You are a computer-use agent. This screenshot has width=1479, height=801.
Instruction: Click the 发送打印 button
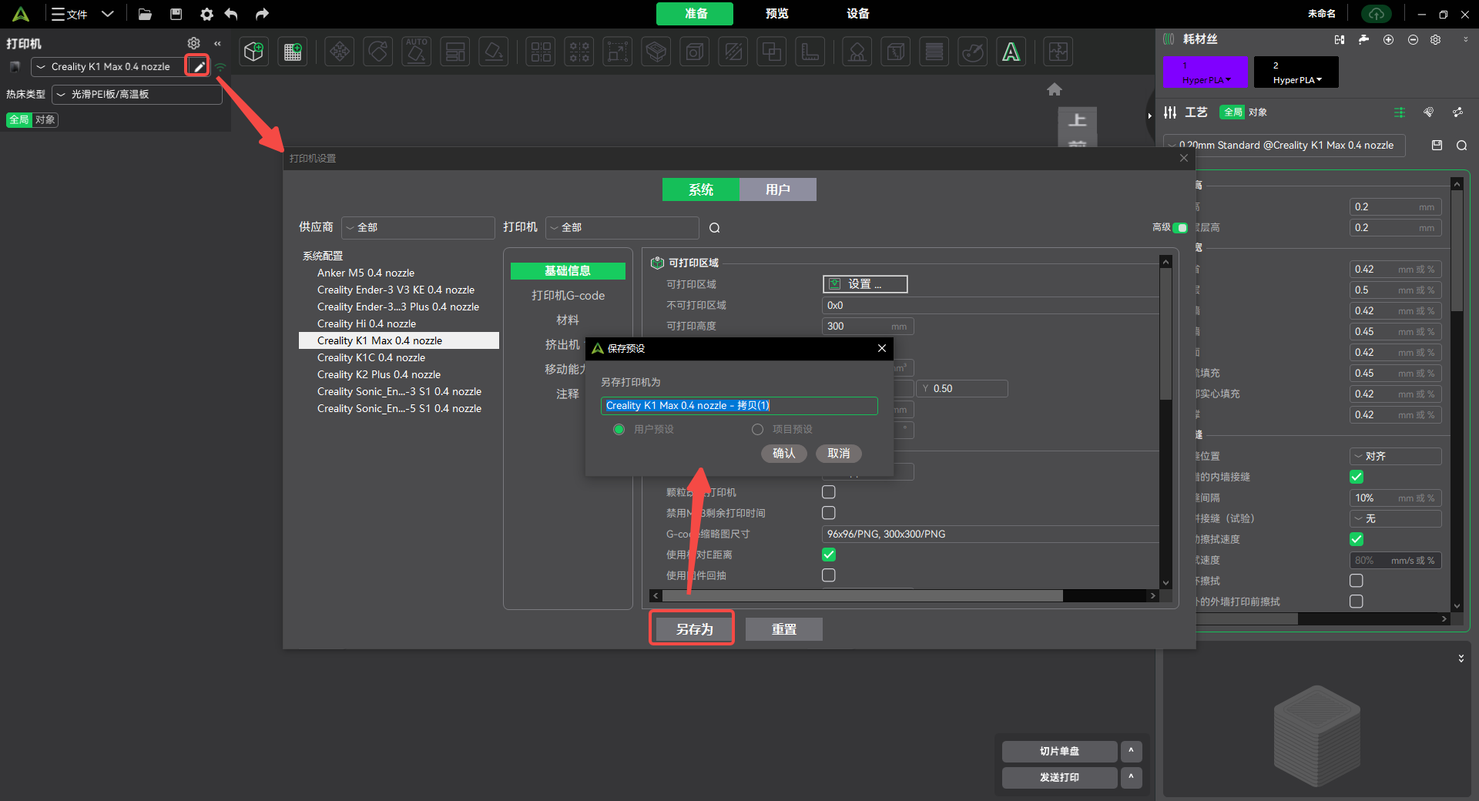[x=1059, y=777]
